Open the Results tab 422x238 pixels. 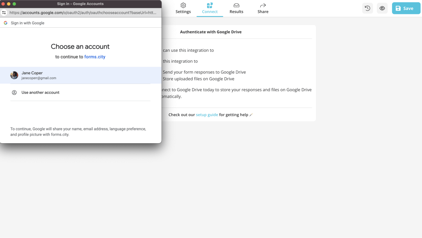pyautogui.click(x=236, y=8)
